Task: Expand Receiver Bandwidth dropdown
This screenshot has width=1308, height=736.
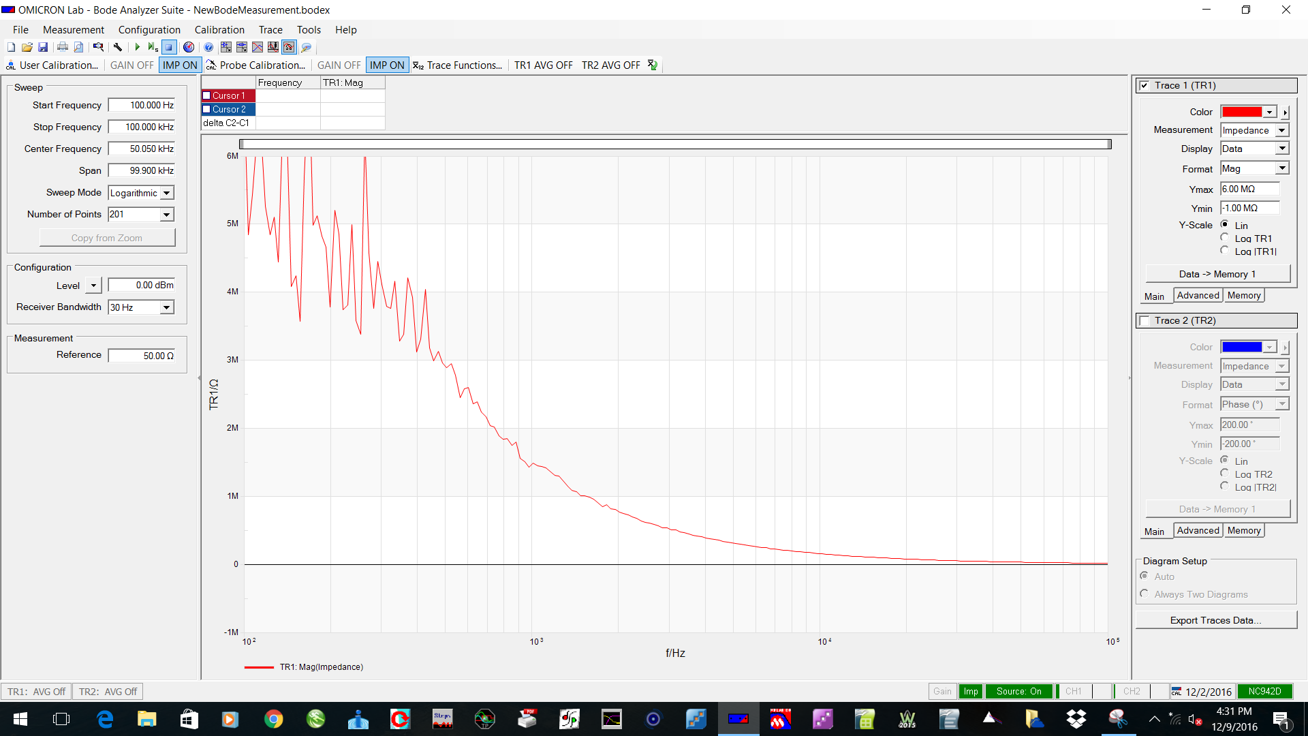Action: tap(166, 307)
